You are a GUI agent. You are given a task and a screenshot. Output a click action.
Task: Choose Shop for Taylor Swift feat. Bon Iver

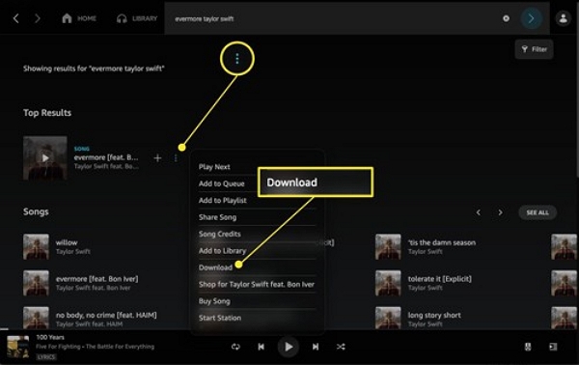257,285
